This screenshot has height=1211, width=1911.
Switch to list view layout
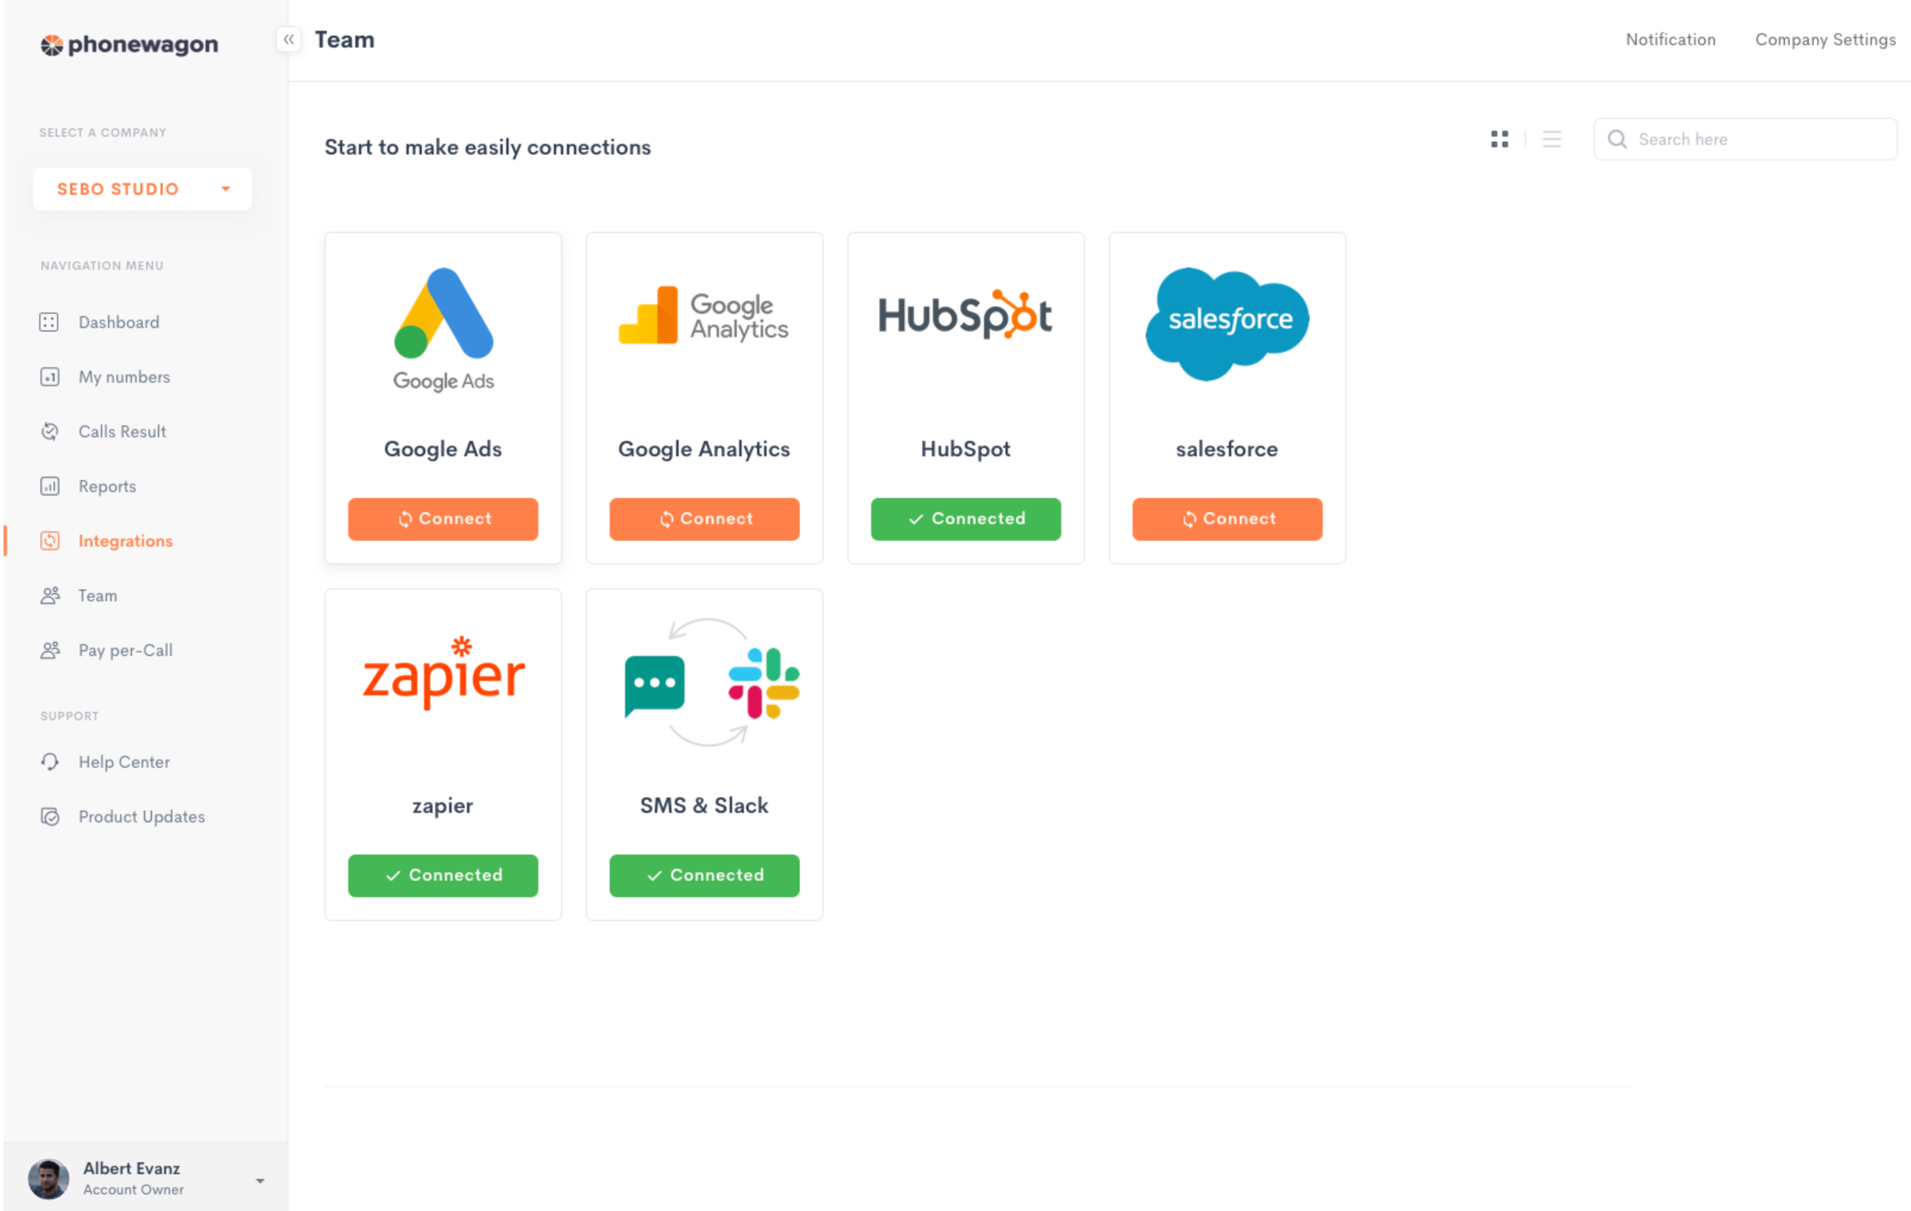pyautogui.click(x=1551, y=140)
